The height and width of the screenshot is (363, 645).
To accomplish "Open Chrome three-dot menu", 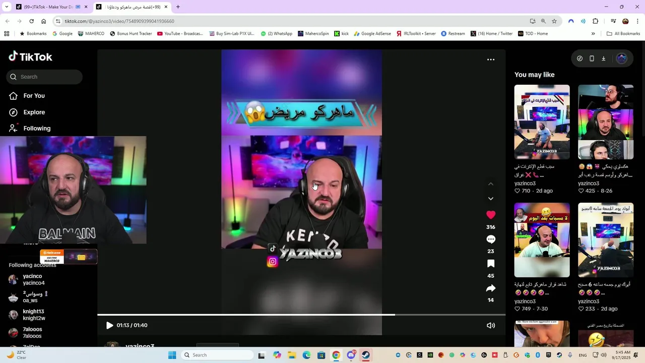I will (638, 21).
